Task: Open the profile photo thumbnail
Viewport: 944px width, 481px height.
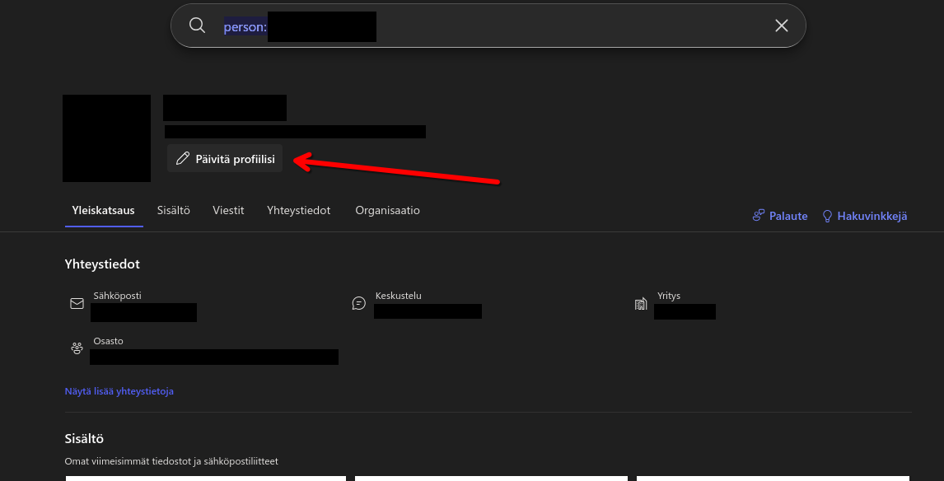Action: tap(106, 138)
